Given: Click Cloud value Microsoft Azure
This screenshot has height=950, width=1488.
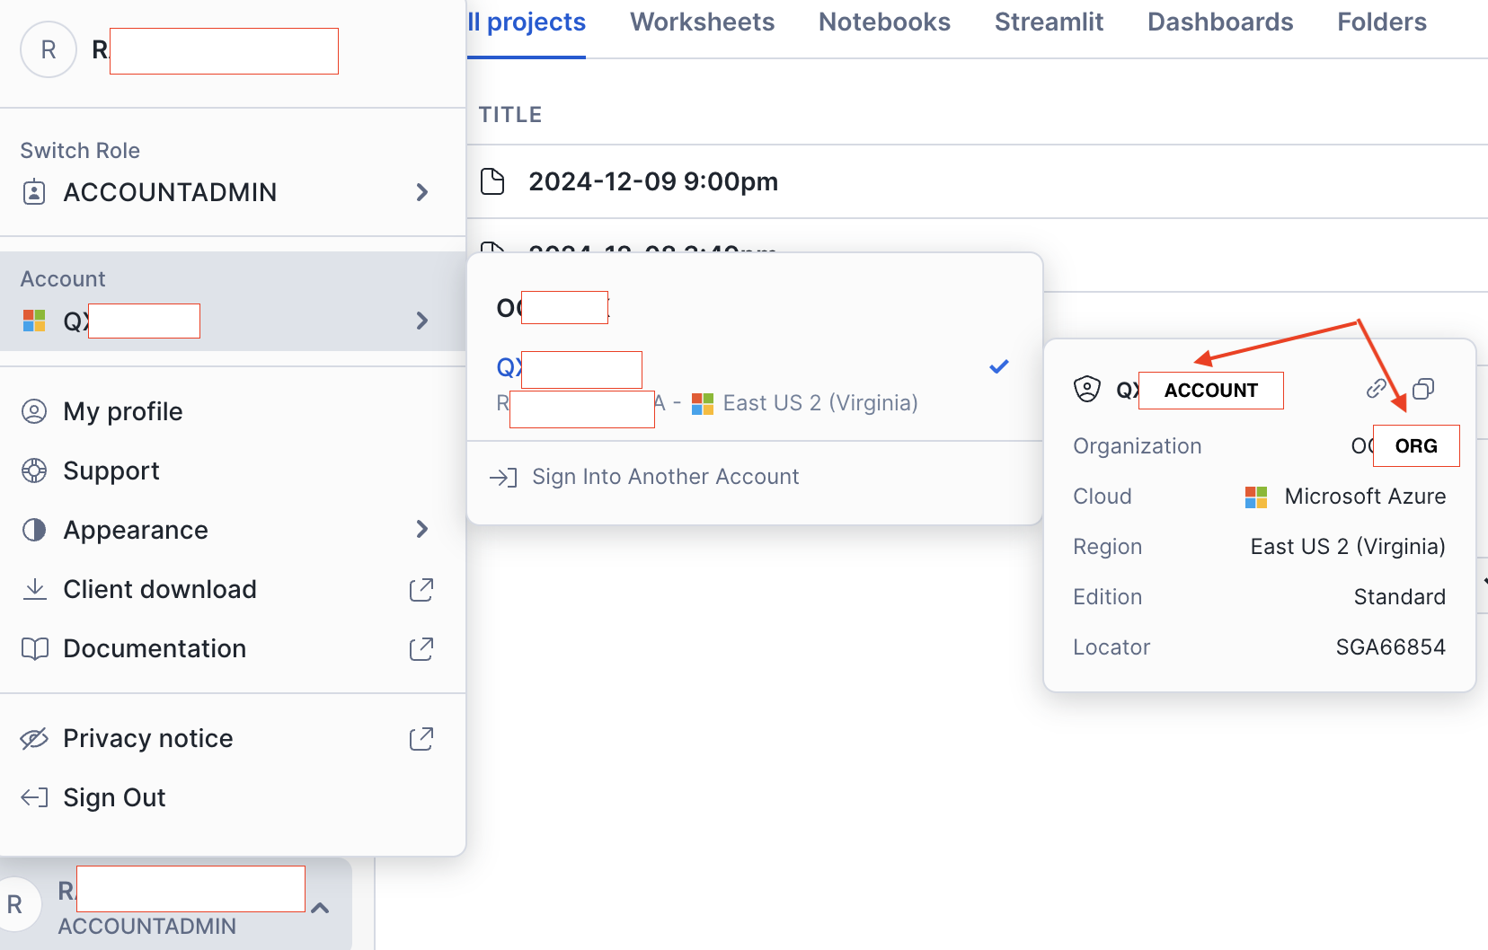Looking at the screenshot, I should (x=1365, y=497).
